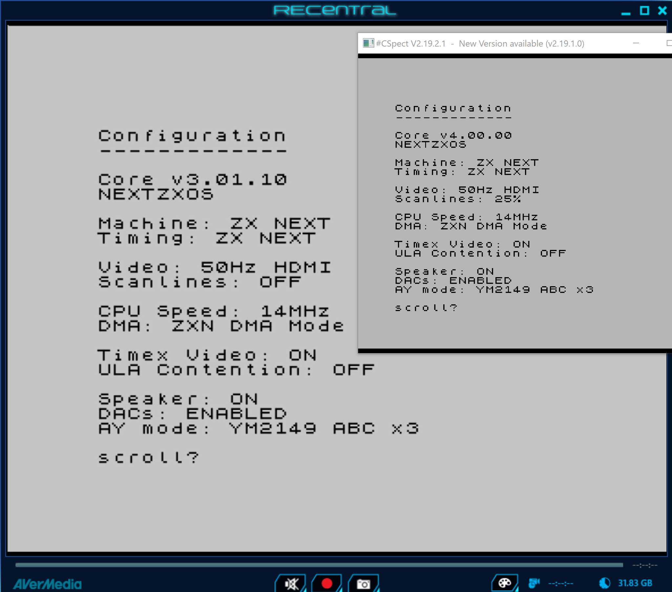Click 'DACs: ENABLED' in the capture view
Screen dimensions: 672x592
point(193,413)
